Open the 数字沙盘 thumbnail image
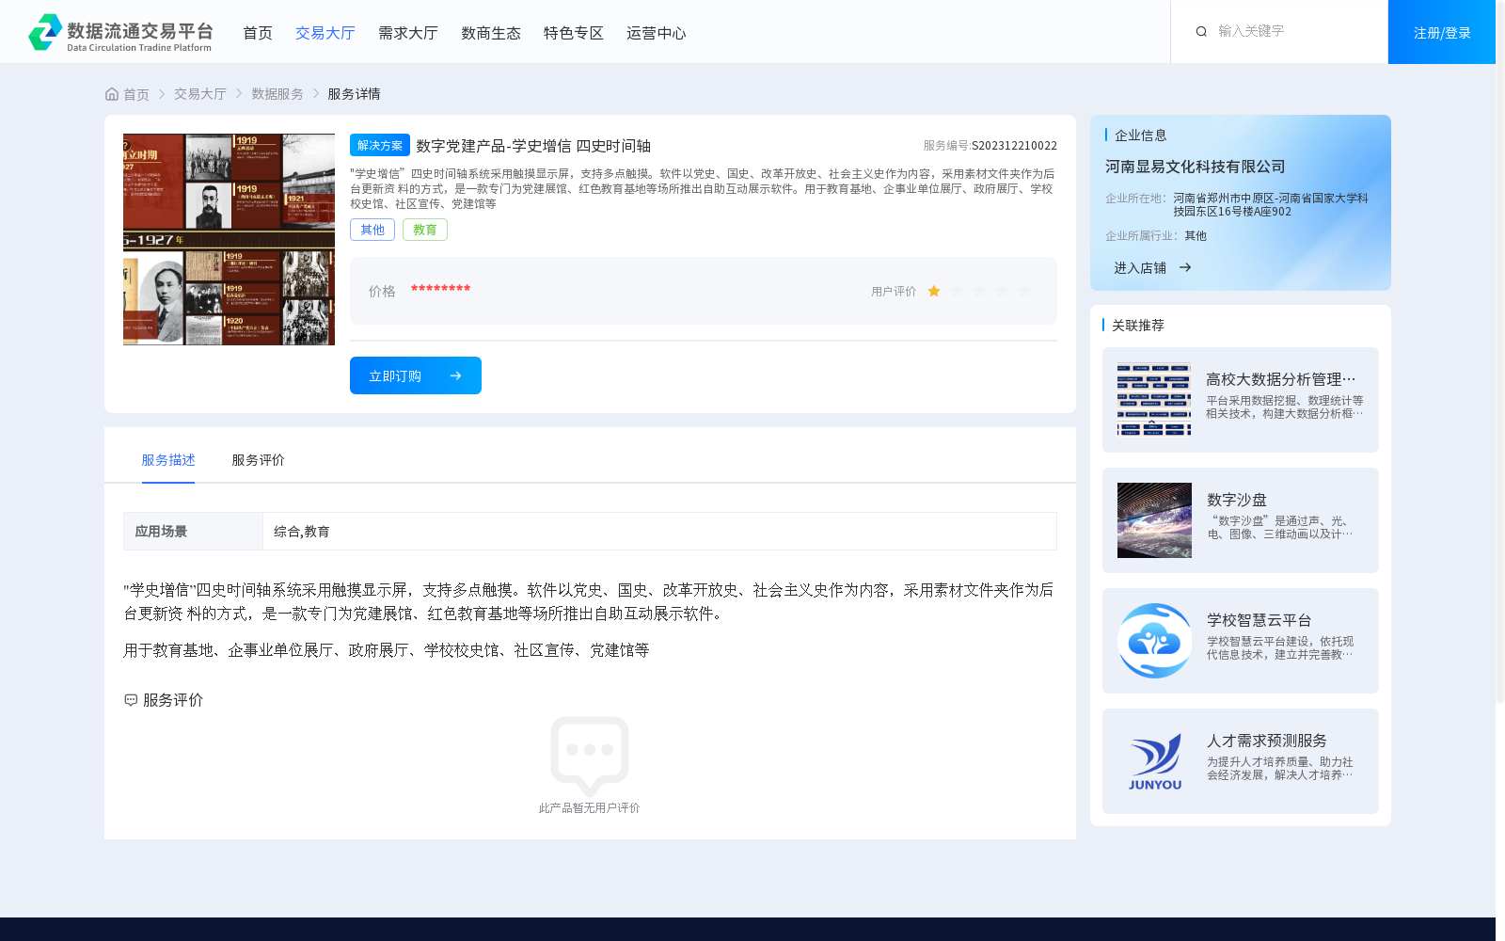Image resolution: width=1505 pixels, height=941 pixels. (x=1154, y=520)
